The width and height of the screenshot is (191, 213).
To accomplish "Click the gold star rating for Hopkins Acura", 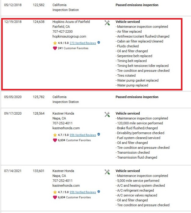I will [x=55, y=43].
